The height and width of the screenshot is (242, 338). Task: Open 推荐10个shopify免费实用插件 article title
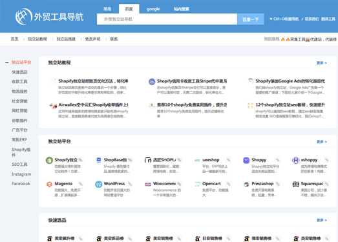192,105
